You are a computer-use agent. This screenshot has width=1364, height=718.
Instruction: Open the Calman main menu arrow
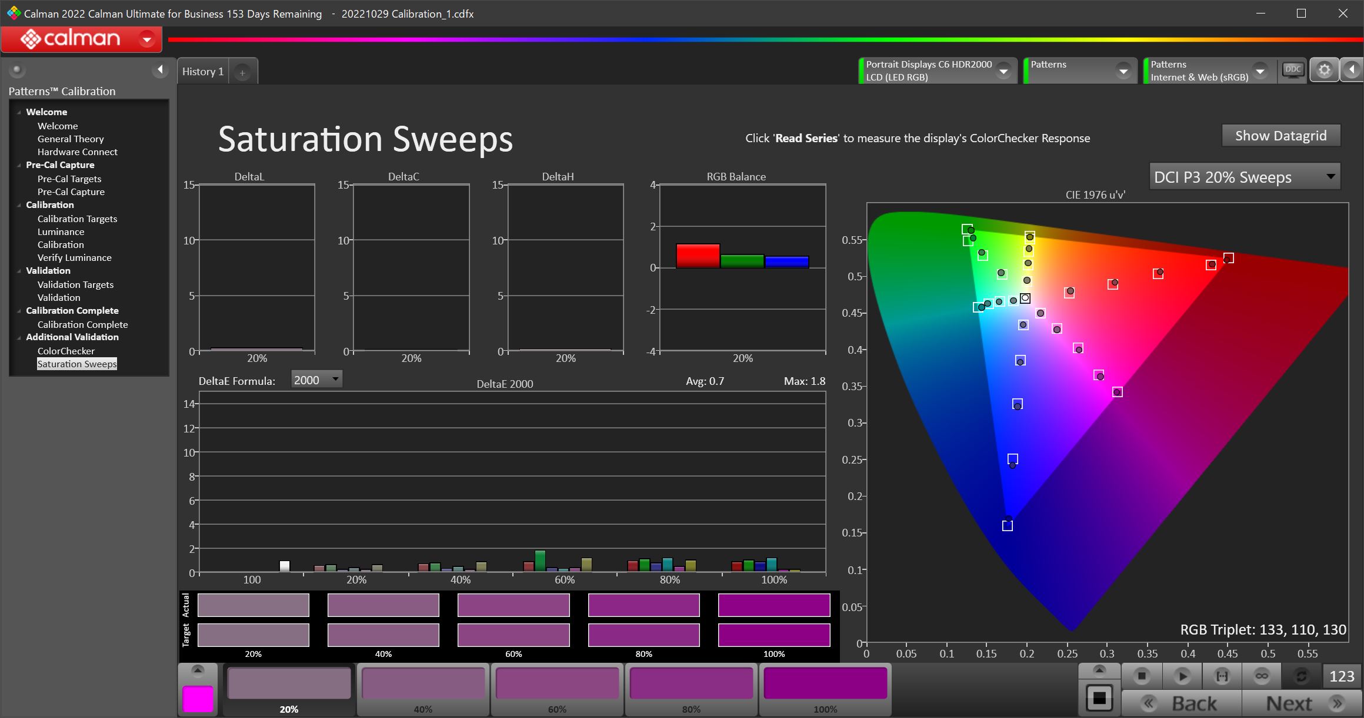click(x=147, y=39)
